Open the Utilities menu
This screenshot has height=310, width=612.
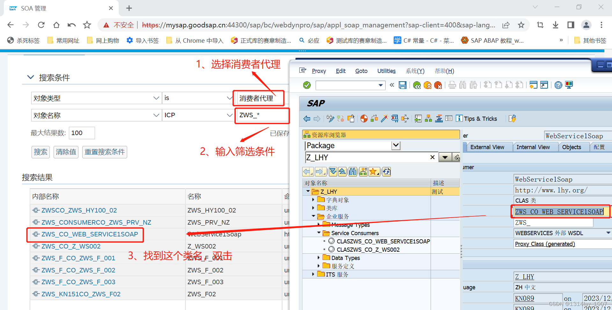386,71
